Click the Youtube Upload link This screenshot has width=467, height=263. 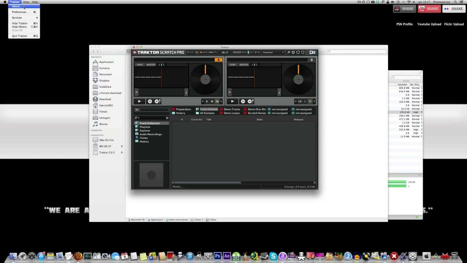429,24
